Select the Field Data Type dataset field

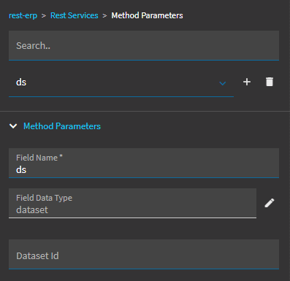[x=132, y=203]
